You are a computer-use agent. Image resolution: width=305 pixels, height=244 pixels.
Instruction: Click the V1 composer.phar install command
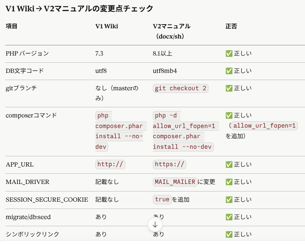pyautogui.click(x=119, y=131)
